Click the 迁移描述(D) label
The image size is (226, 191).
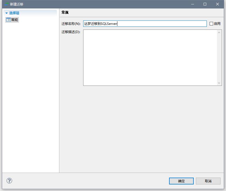pos(71,32)
